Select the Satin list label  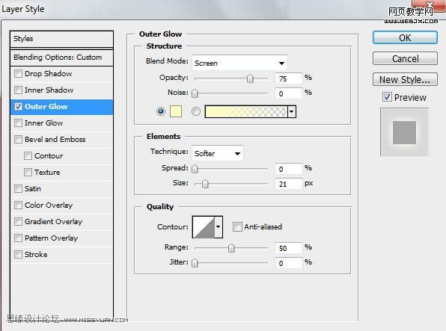pyautogui.click(x=33, y=188)
